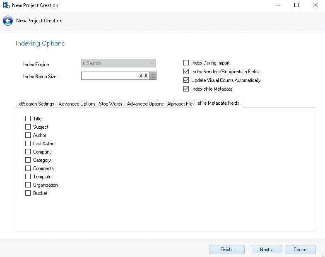
Task: Open Advanced Options - Stop Words tab
Action: pos(90,104)
